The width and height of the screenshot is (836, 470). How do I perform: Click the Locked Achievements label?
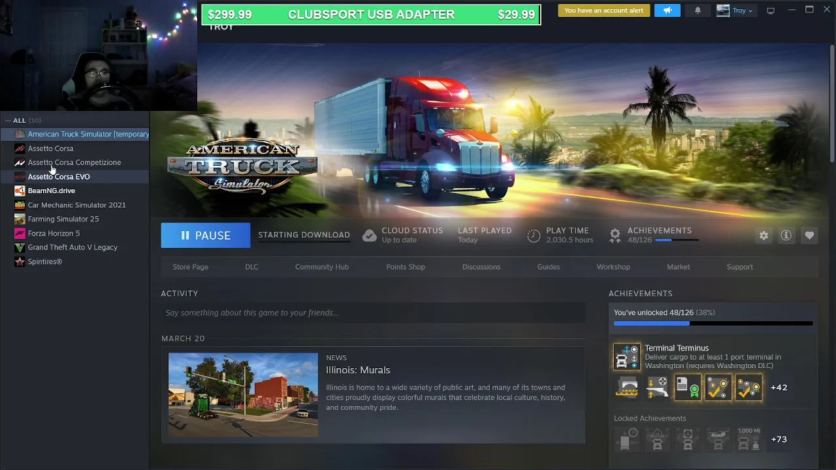(650, 418)
